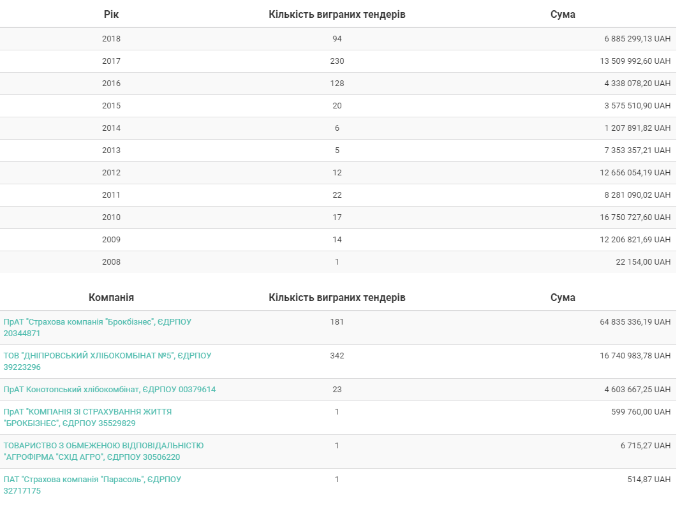Click the "Компанія" column header
Image resolution: width=696 pixels, height=507 pixels.
tap(111, 297)
